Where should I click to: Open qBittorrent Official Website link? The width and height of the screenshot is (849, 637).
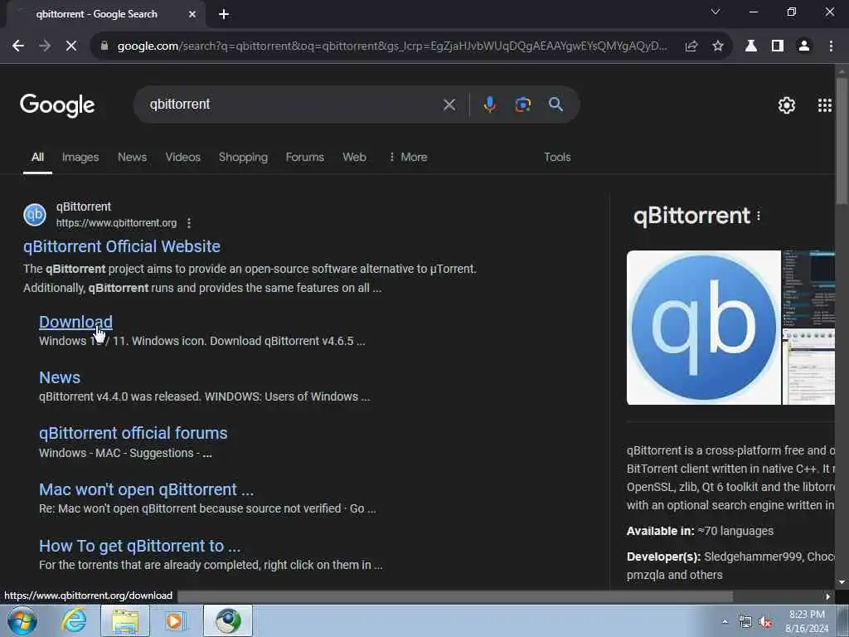[x=122, y=246]
